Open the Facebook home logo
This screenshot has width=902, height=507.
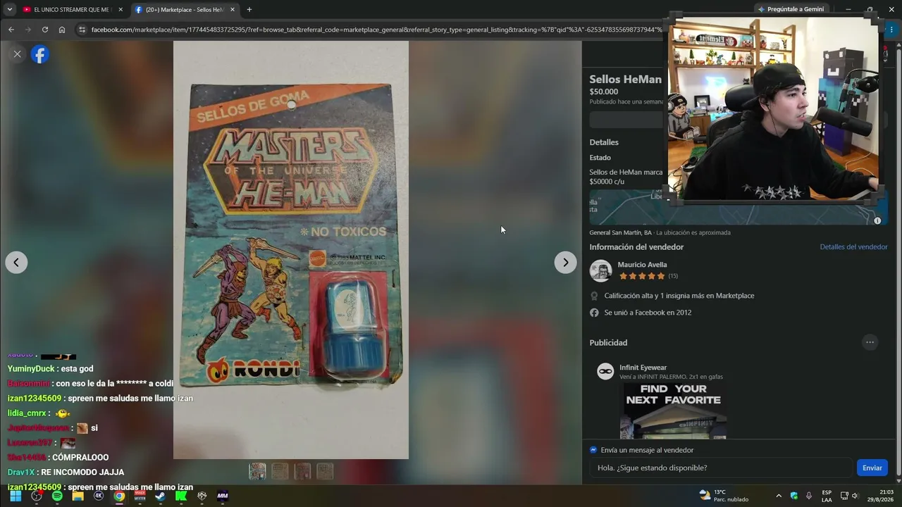40,54
